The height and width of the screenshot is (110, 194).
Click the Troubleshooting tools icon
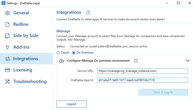[7, 81]
